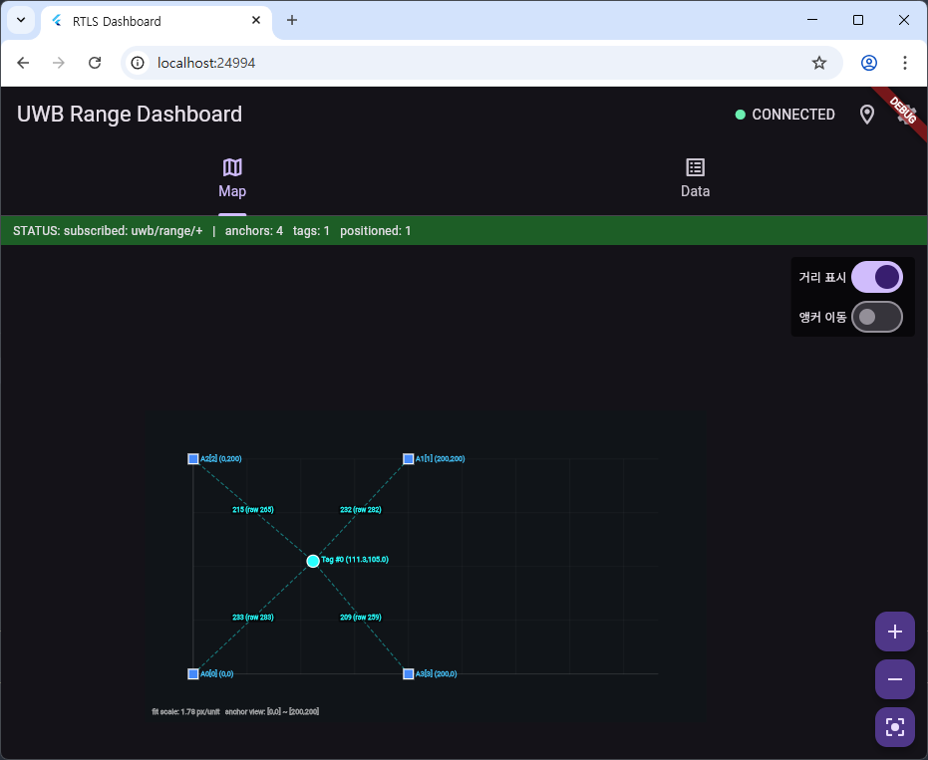Bookmark this page with the star
Image resolution: width=928 pixels, height=760 pixels.
819,63
